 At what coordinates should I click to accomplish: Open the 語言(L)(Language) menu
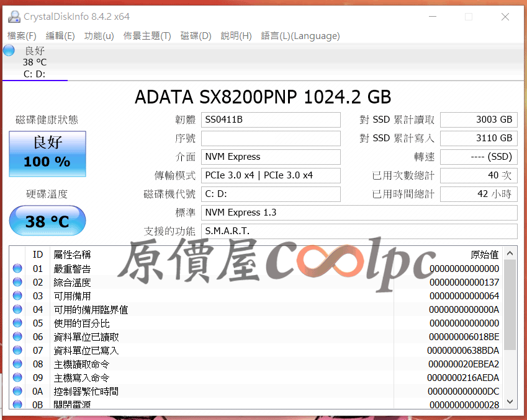300,35
